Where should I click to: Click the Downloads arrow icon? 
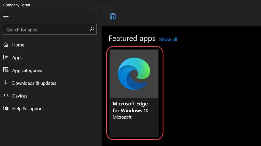6,83
